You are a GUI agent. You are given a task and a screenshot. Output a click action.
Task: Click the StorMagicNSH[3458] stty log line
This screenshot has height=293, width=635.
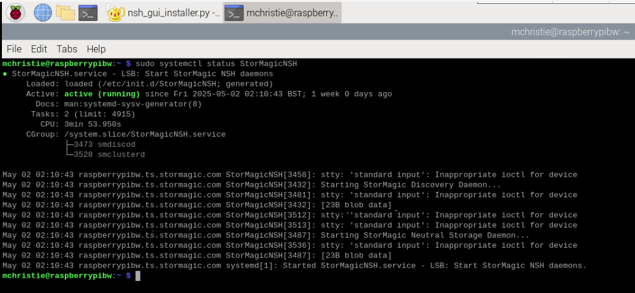click(x=290, y=175)
